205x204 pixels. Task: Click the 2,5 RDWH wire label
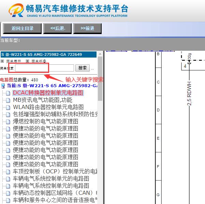[x=189, y=94]
